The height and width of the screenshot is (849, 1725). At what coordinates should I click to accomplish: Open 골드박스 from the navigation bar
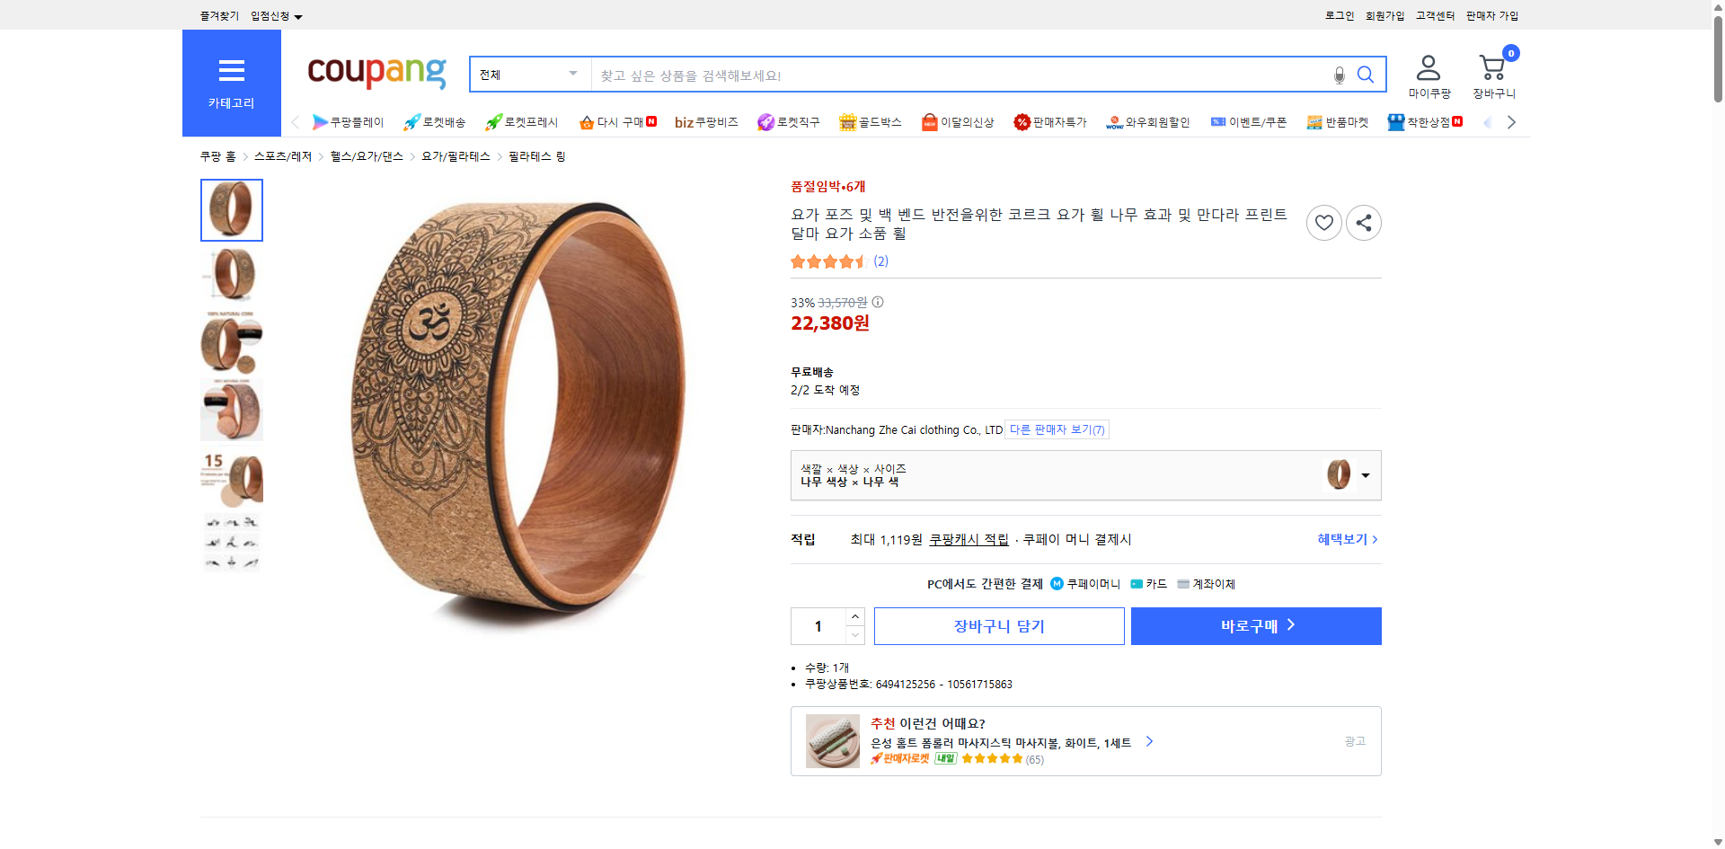coord(870,121)
